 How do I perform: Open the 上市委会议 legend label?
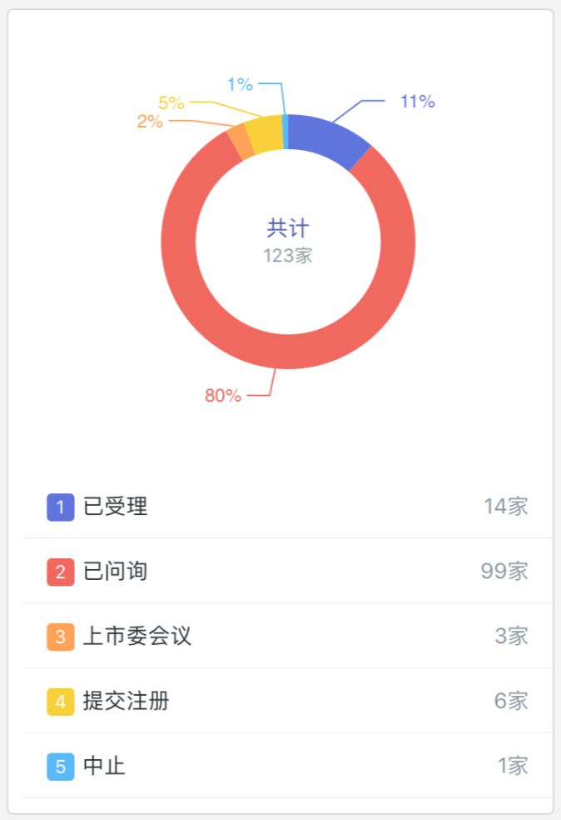point(137,637)
